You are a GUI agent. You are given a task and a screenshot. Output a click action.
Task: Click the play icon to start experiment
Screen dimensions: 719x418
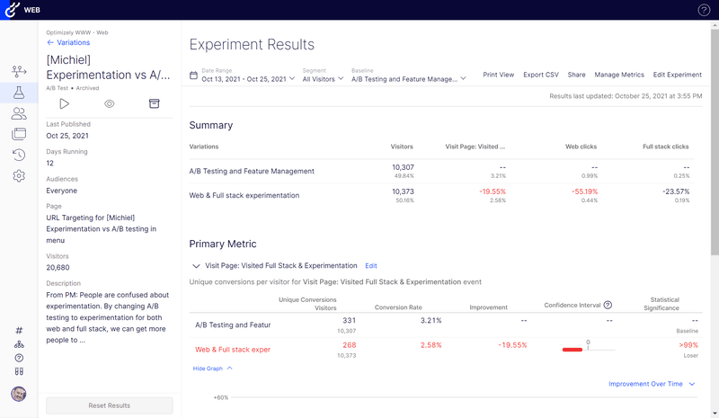[x=65, y=104]
